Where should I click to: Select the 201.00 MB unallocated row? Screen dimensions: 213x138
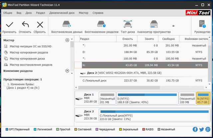tap(141, 46)
